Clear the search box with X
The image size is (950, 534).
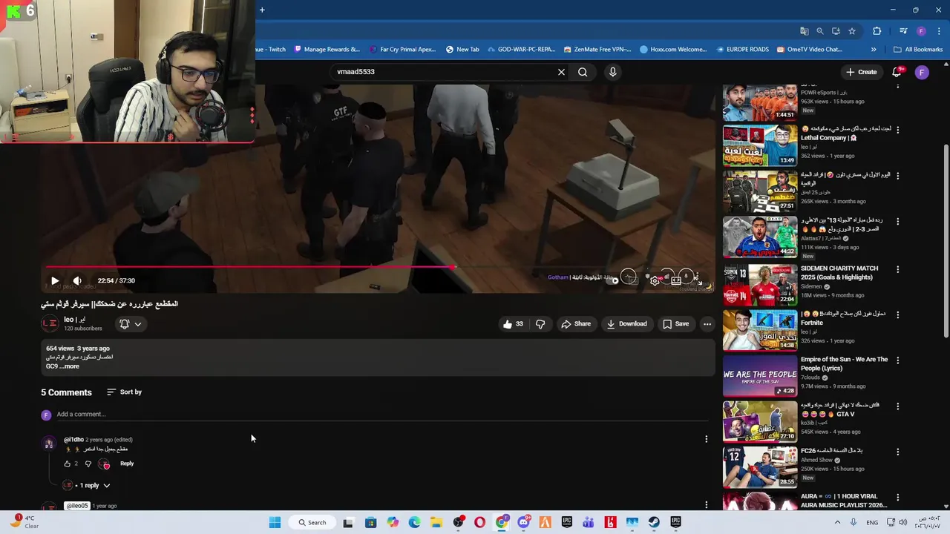pos(561,72)
